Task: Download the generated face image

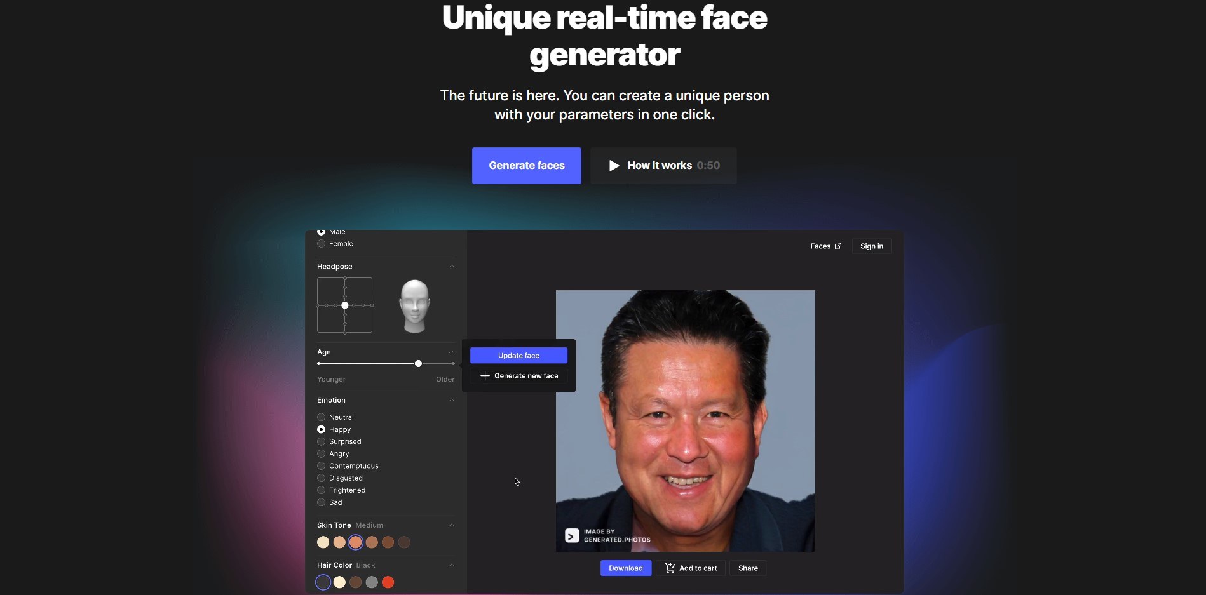Action: click(626, 568)
